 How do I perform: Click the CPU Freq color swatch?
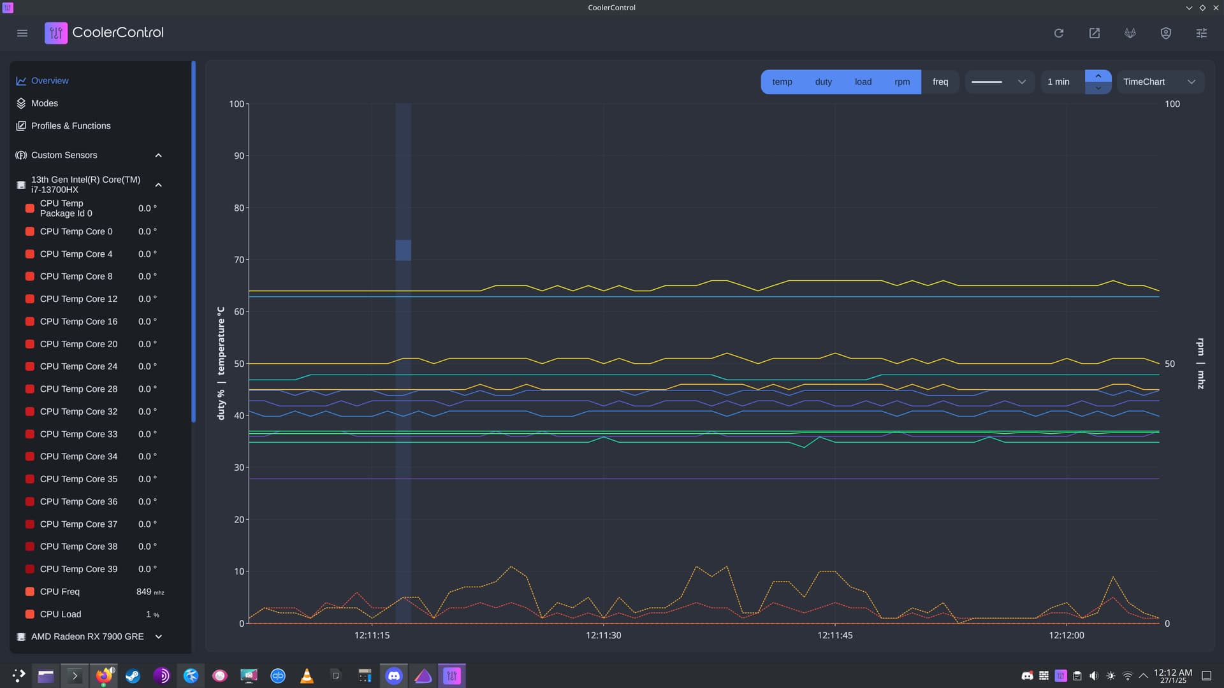coord(29,592)
